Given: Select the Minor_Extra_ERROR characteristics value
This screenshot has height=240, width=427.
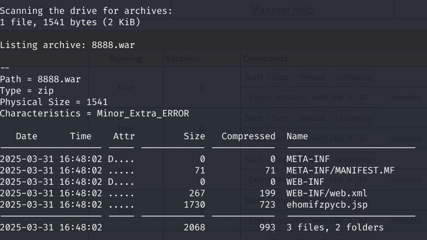Looking at the screenshot, I should click(x=143, y=114).
